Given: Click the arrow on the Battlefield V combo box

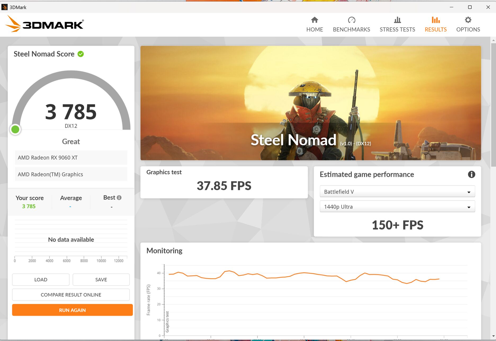Looking at the screenshot, I should point(469,192).
